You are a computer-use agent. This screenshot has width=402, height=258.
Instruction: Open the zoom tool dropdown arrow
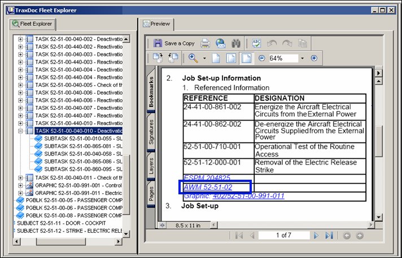click(x=204, y=58)
